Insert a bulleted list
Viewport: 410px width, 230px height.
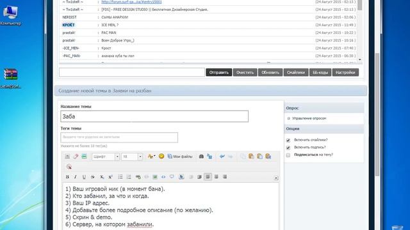click(x=120, y=177)
